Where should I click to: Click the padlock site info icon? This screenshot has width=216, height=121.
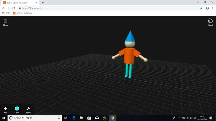pyautogui.click(x=20, y=8)
